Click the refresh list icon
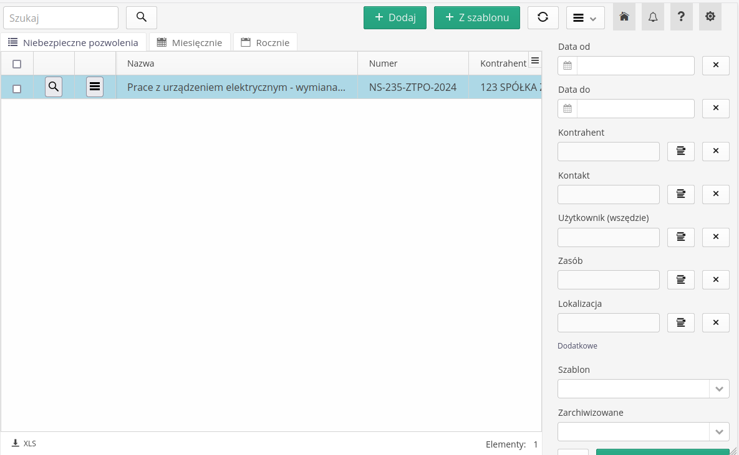This screenshot has width=739, height=455. pos(543,17)
